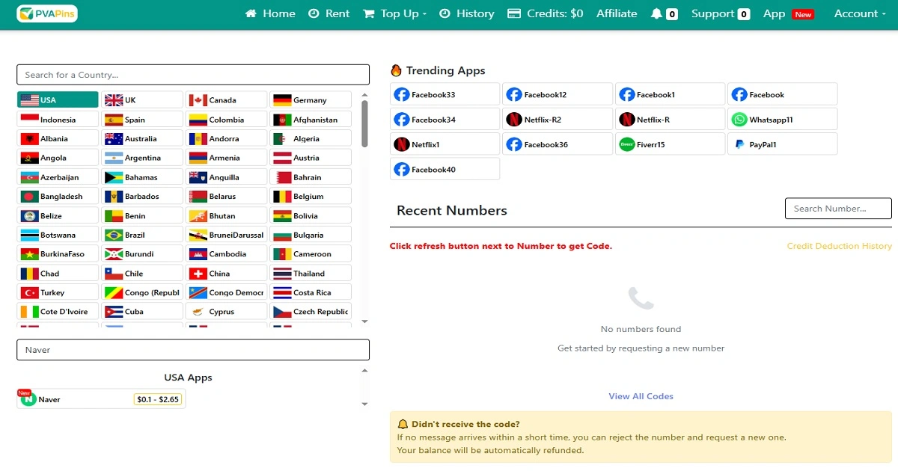Select Thailand country entry
The height and width of the screenshot is (471, 898).
click(x=311, y=273)
